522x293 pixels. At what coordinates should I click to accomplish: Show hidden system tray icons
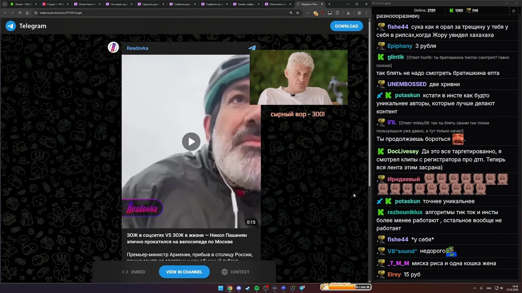[475, 288]
